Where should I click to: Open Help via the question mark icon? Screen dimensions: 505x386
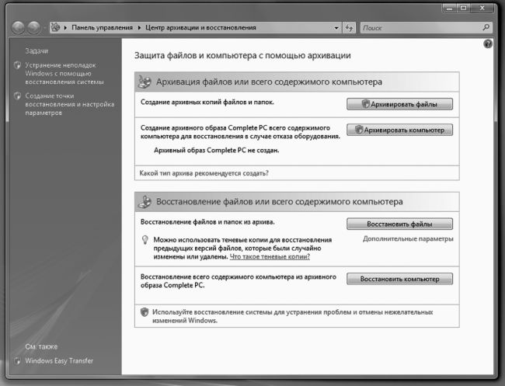487,44
